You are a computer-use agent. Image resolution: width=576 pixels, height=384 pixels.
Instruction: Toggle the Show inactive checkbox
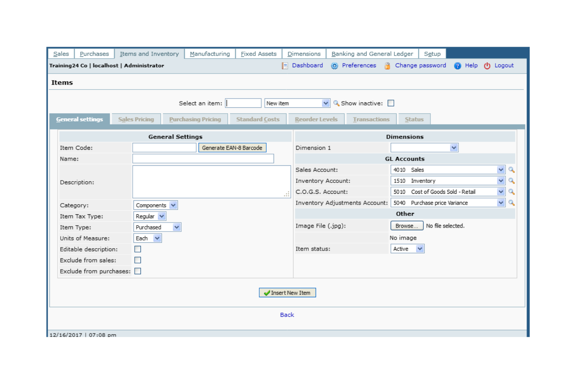tap(391, 103)
